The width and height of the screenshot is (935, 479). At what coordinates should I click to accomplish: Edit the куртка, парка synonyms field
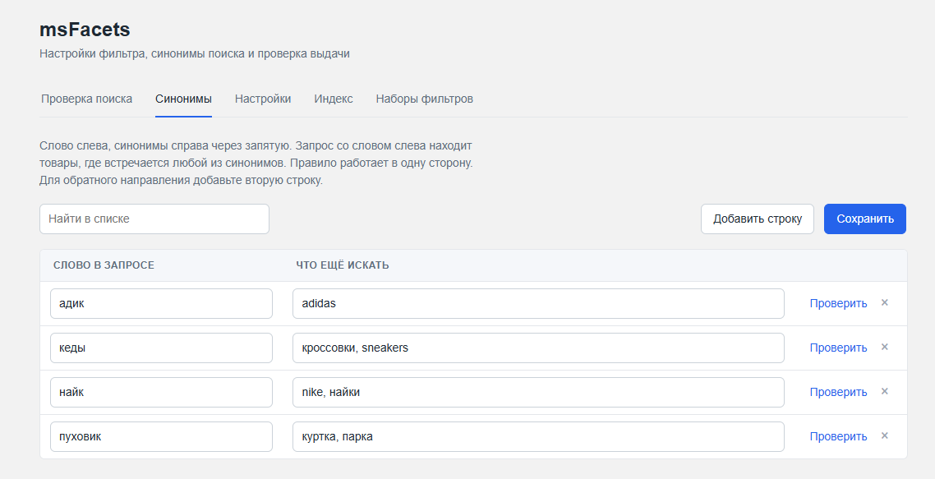(538, 436)
